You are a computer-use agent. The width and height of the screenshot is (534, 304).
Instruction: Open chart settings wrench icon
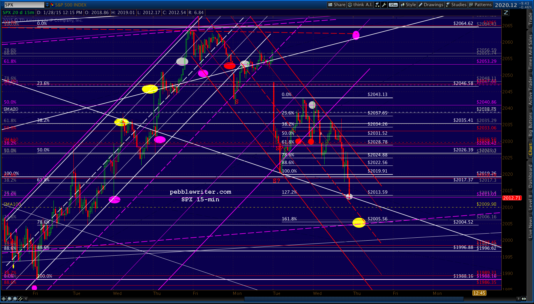[x=384, y=5]
